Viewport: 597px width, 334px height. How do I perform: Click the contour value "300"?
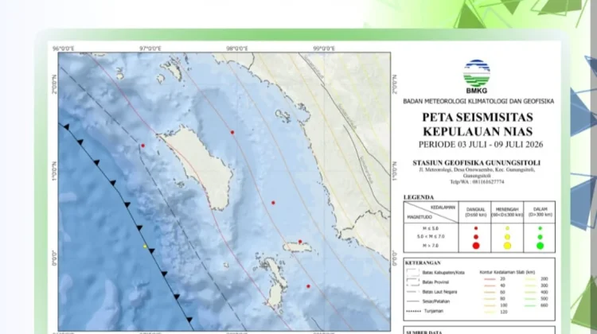[544, 285]
